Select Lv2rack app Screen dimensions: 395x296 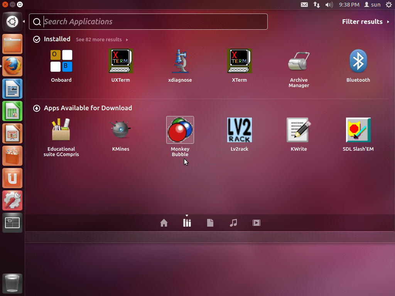pyautogui.click(x=240, y=130)
